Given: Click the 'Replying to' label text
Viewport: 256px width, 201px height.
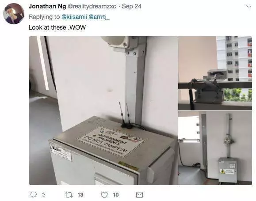Looking at the screenshot, I should (44, 17).
